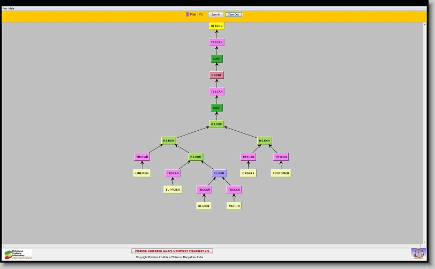Select the GRPBY operator node
The width and height of the screenshot is (435, 269).
pos(216,75)
